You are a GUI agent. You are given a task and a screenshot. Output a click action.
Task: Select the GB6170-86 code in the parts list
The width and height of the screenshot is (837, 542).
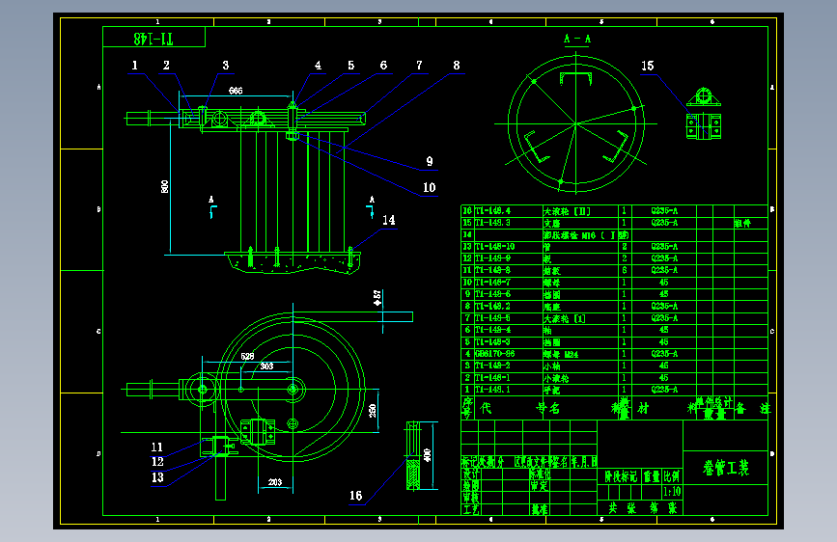point(495,354)
